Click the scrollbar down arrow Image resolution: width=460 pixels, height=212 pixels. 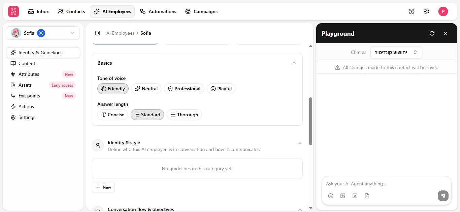click(x=310, y=208)
